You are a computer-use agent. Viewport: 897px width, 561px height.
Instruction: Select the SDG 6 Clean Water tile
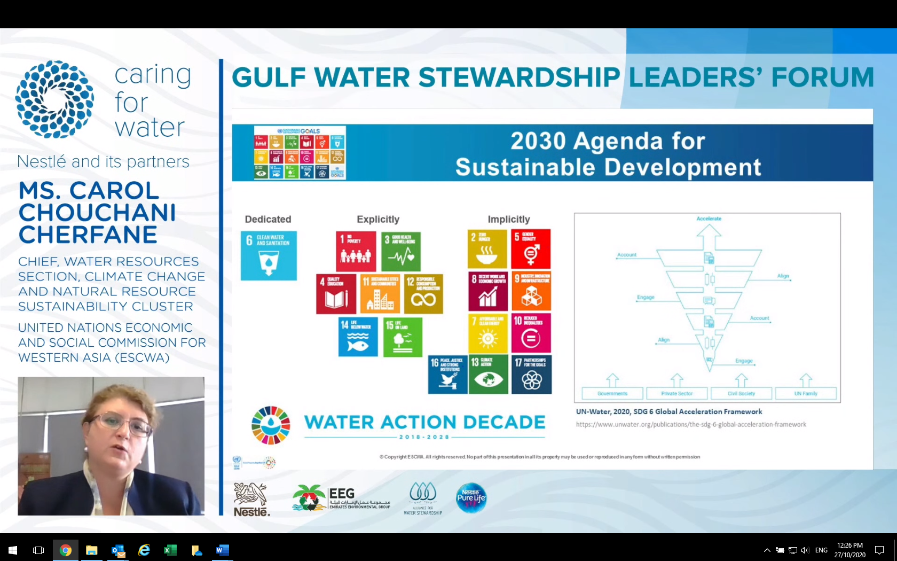[269, 255]
